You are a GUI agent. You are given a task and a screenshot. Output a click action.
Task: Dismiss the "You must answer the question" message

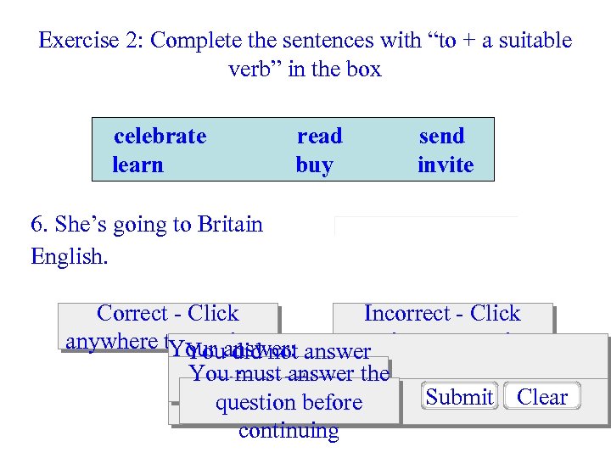[289, 374]
